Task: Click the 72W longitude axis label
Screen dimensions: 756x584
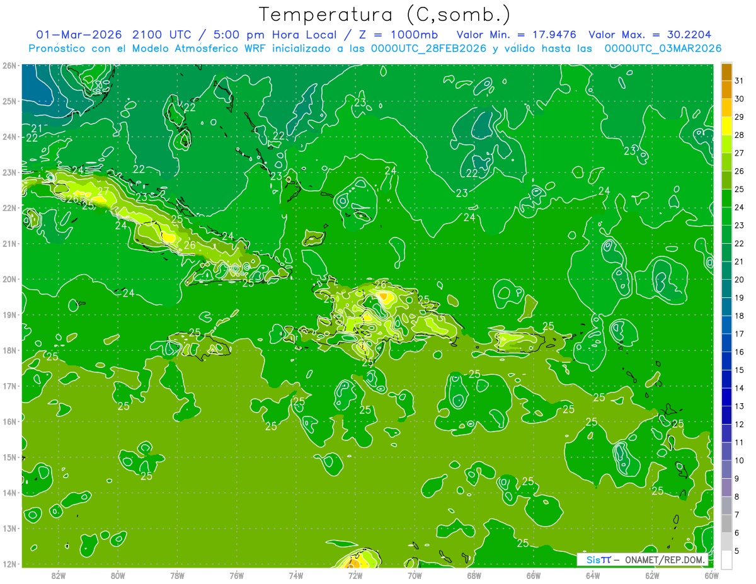Action: click(355, 575)
